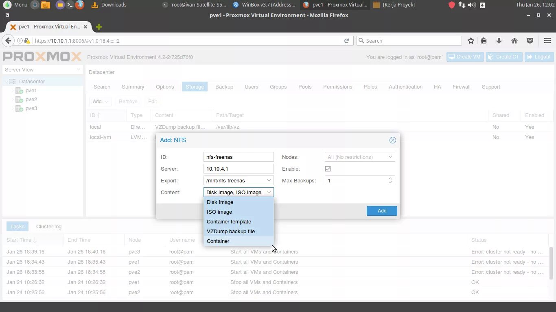Screen dimensions: 556x312
Task: Increase Max Backups using the stepper arrow
Action: pyautogui.click(x=390, y=179)
